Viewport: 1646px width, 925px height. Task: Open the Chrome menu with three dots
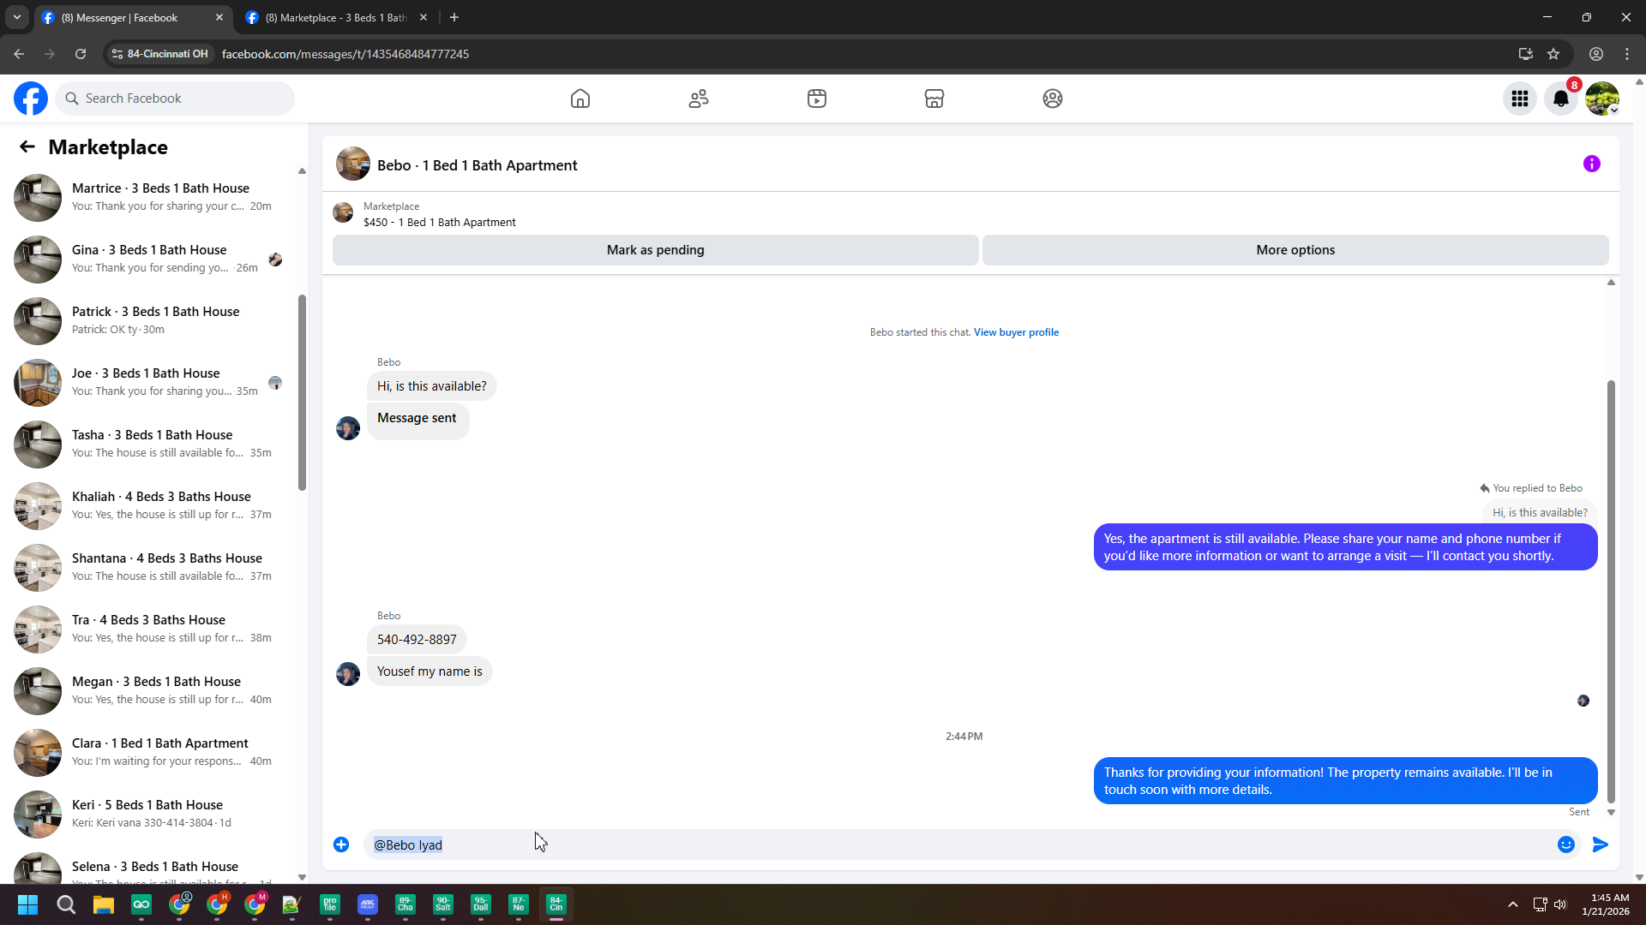click(x=1627, y=54)
